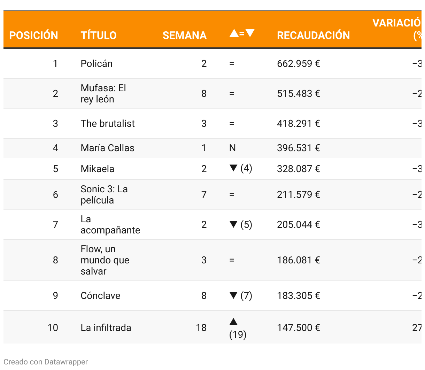Select the SEMANA column header
Viewport: 425px width, 370px height.
tap(185, 35)
